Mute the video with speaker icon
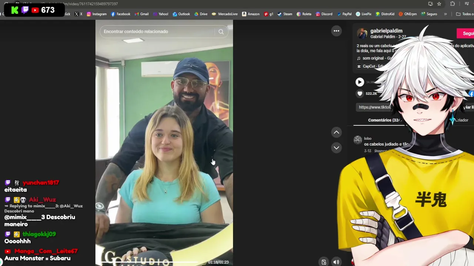 336,262
